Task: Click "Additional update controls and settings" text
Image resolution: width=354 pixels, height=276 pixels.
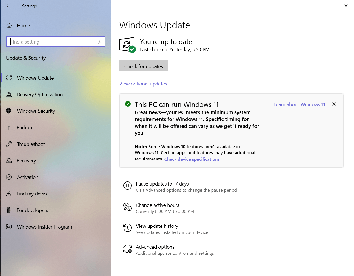Action: coord(175,253)
